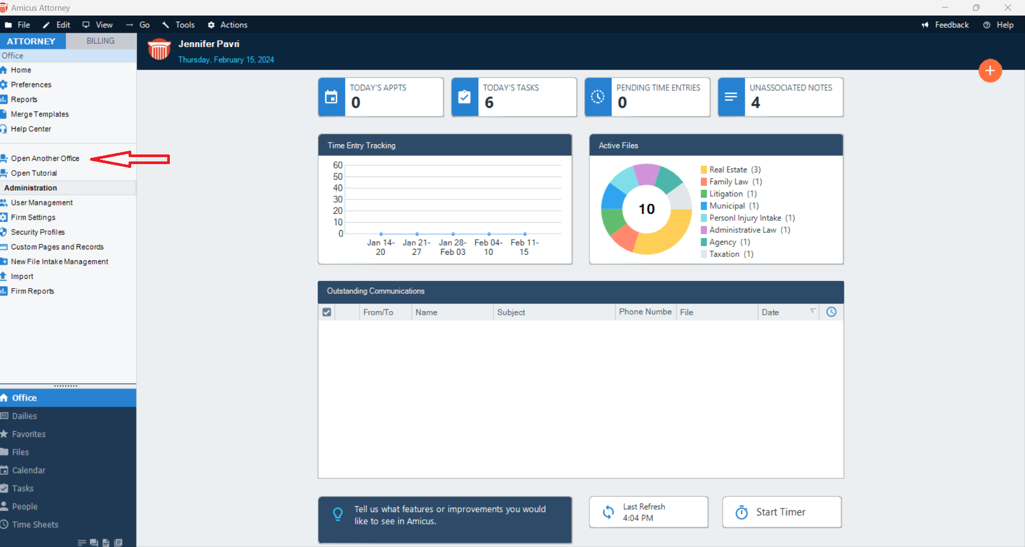1025x547 pixels.
Task: Open the Actions menu
Action: (228, 25)
